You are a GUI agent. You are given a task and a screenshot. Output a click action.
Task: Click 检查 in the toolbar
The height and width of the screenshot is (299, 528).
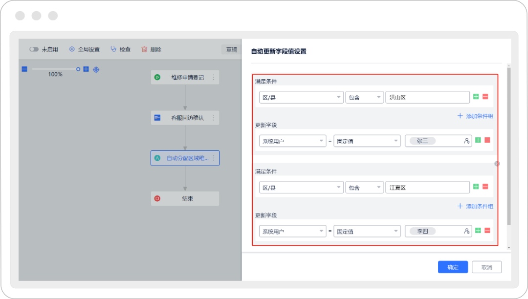(120, 49)
